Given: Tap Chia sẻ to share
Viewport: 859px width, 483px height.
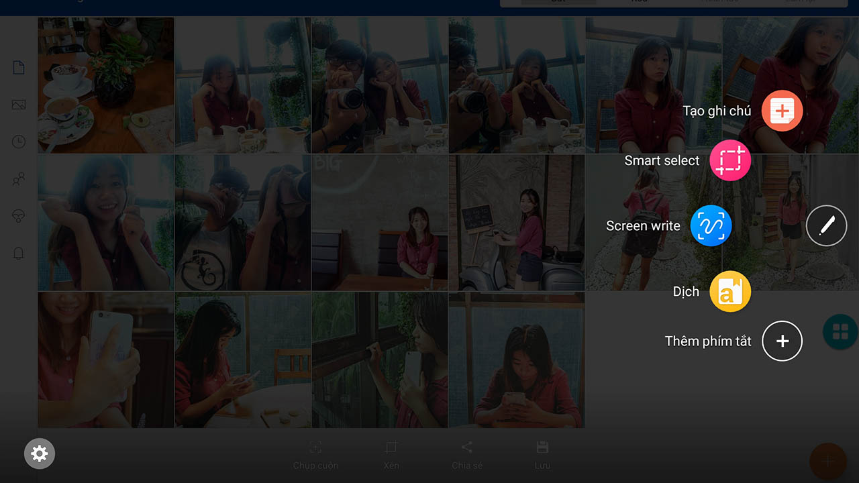Looking at the screenshot, I should click(467, 456).
